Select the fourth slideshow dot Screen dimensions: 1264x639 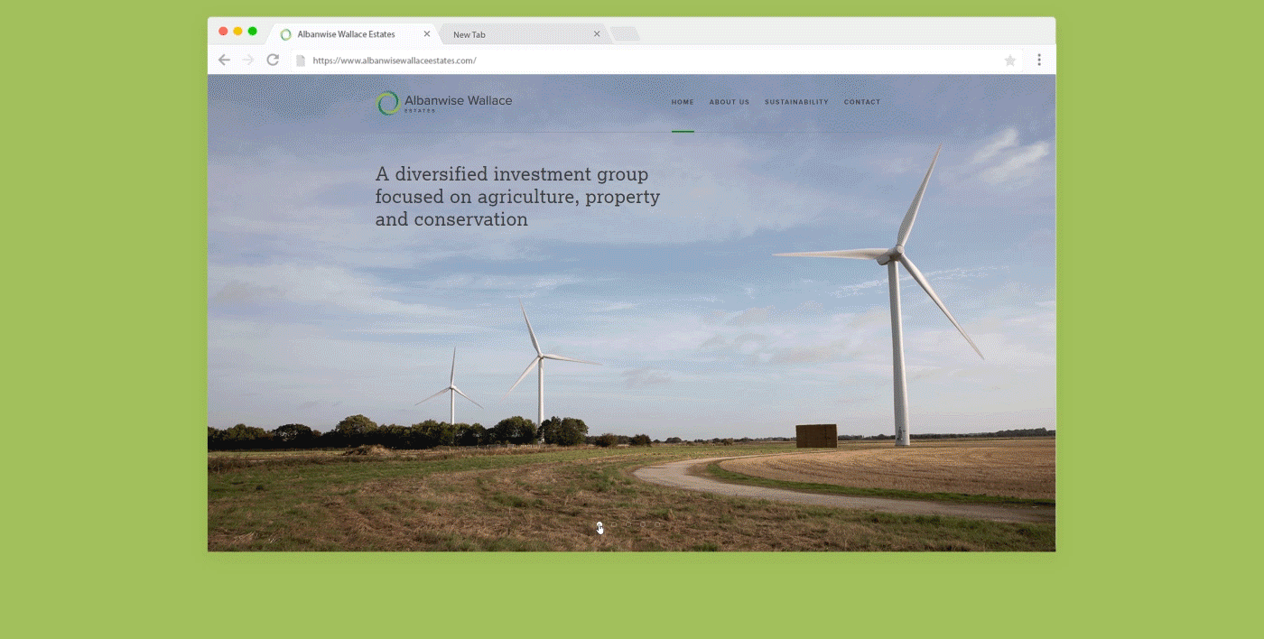pos(643,524)
